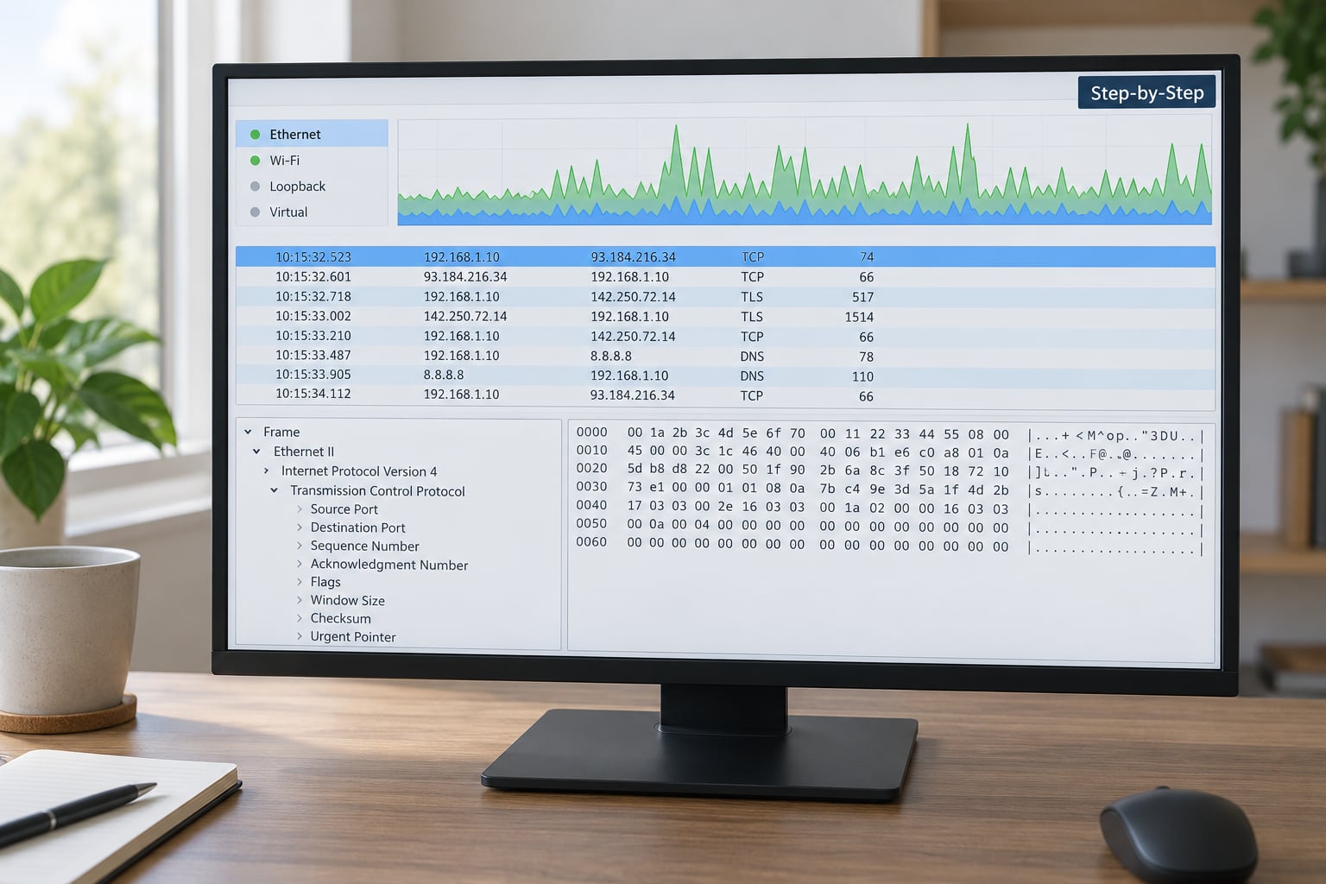Click the Wi-Fi interface green status dot
This screenshot has width=1326, height=884.
[x=255, y=161]
